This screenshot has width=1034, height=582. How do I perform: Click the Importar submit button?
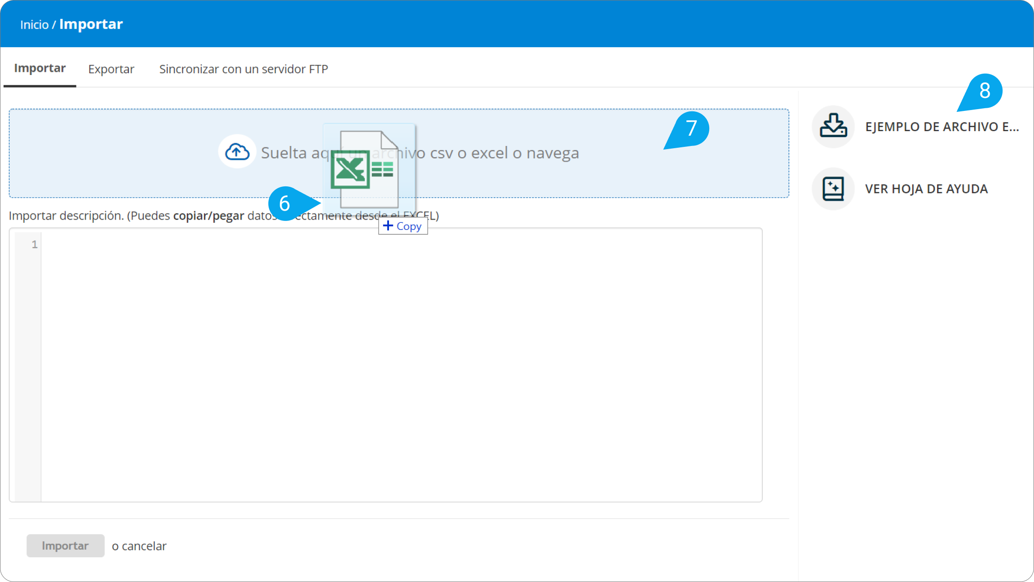coord(65,545)
